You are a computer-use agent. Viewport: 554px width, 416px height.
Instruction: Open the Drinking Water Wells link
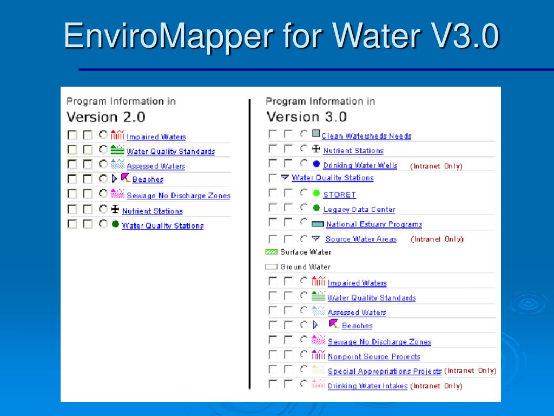pyautogui.click(x=360, y=166)
